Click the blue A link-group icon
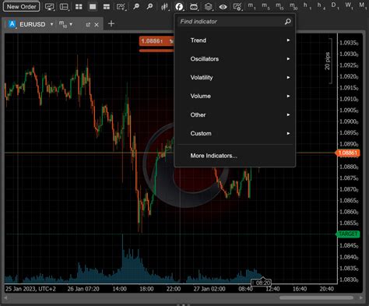 tap(12, 24)
